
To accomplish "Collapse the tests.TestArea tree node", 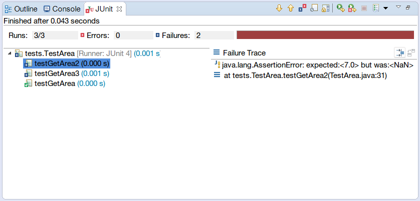I will (x=11, y=53).
